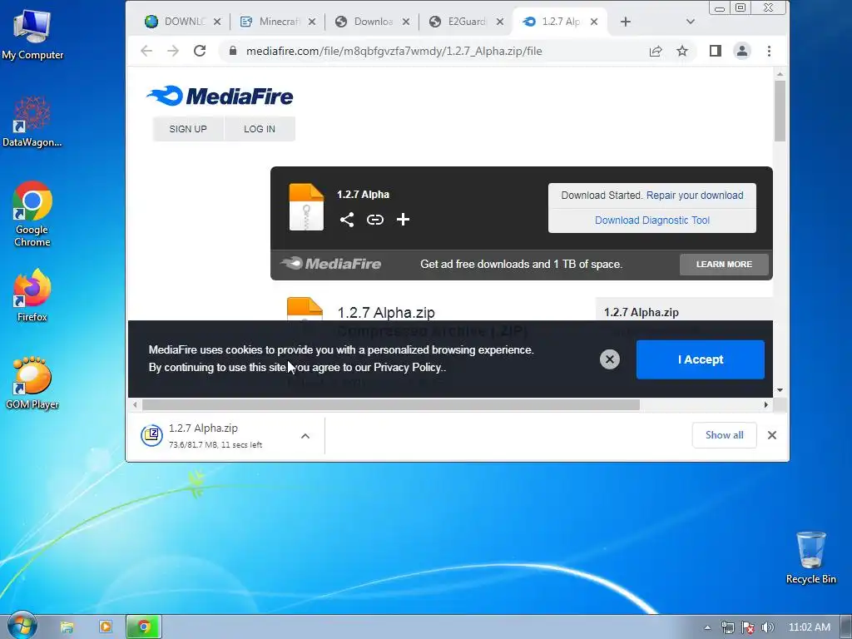Click Privacy Policy text in cookie banner
852x639 pixels.
[408, 367]
